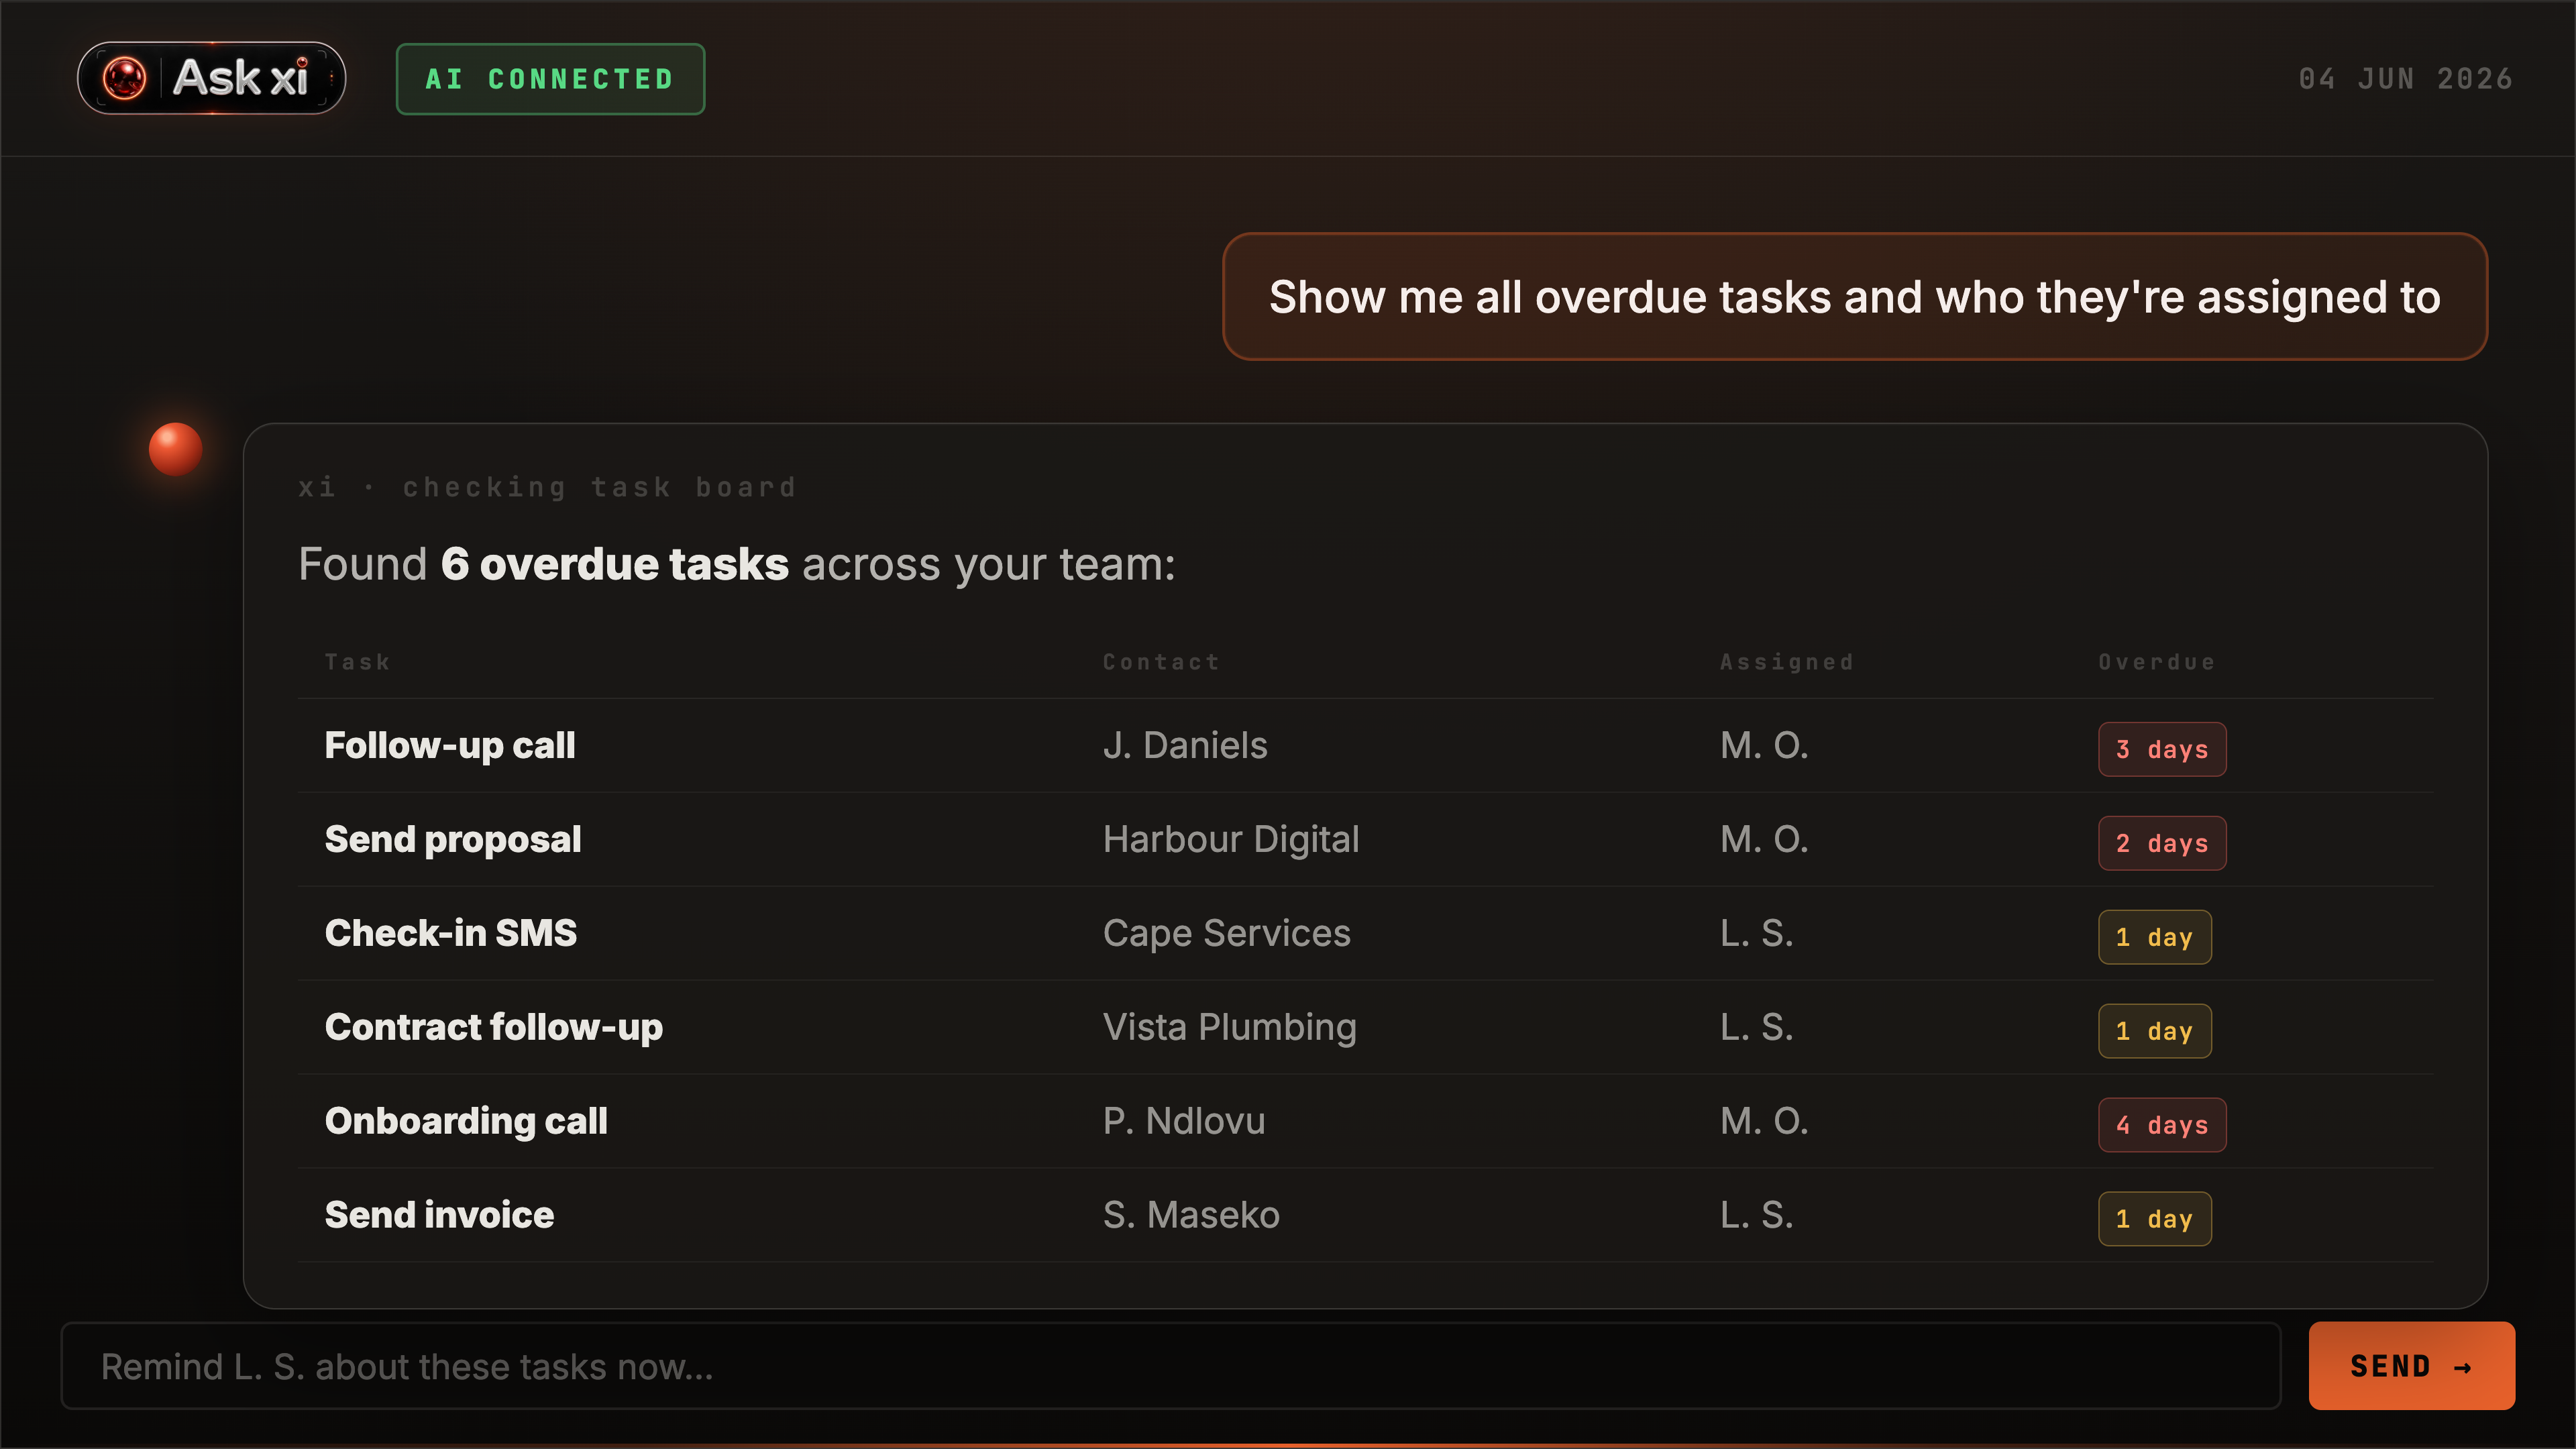The image size is (2576, 1449).
Task: Click the red xi assistant avatar orb
Action: coord(176,449)
